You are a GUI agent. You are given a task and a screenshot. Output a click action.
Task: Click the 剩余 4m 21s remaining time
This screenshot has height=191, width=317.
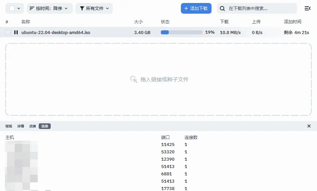(x=296, y=33)
